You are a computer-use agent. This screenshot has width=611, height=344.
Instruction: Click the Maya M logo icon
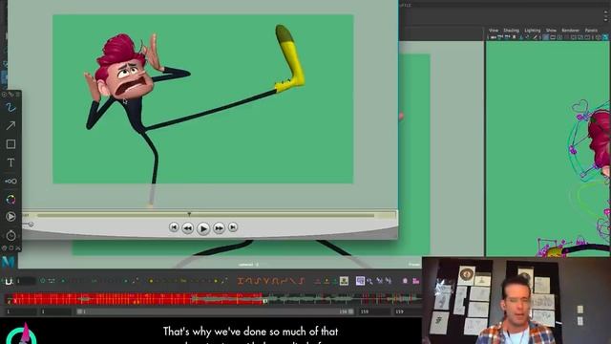[x=8, y=261]
